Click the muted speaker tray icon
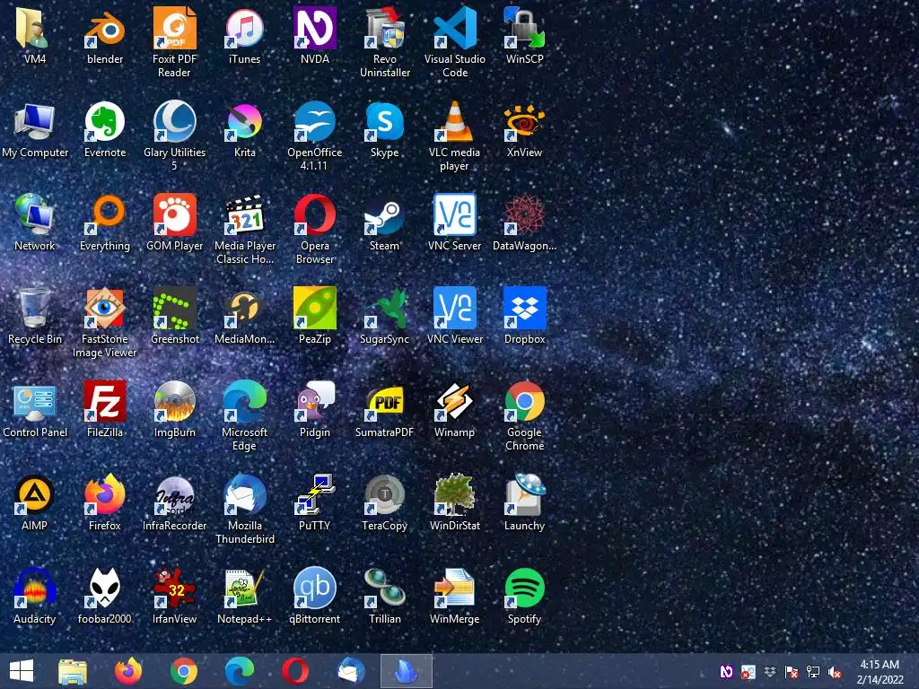This screenshot has width=919, height=689. (x=835, y=673)
